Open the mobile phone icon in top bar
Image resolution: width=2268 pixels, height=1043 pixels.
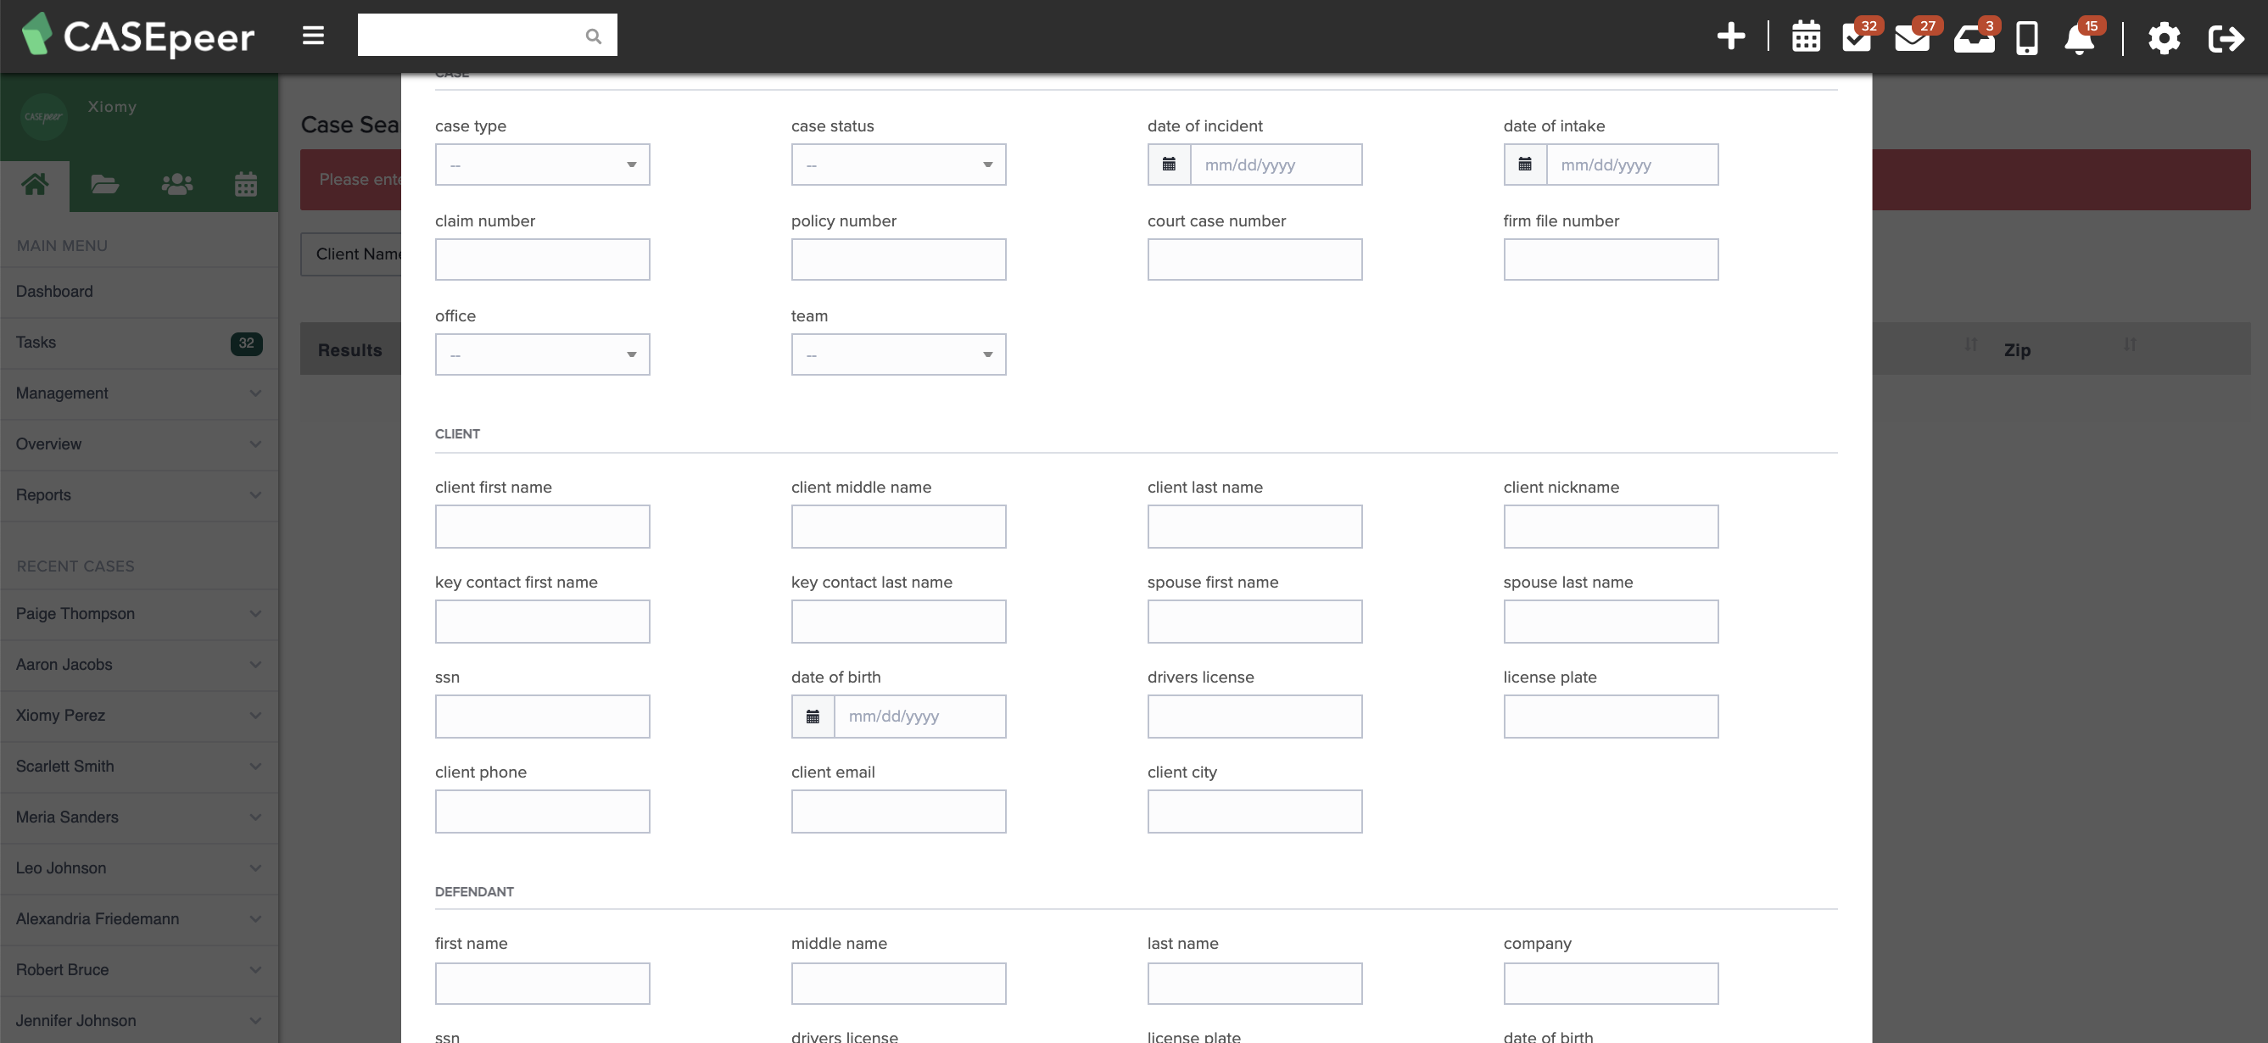2025,38
